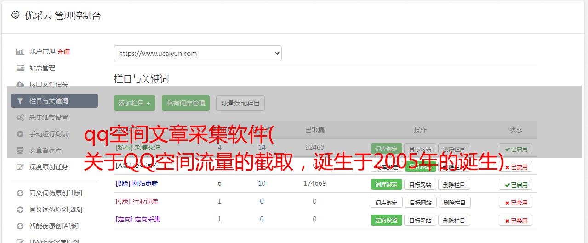Select the 栏目与关键词 menu item
This screenshot has width=588, height=243.
pyautogui.click(x=54, y=101)
